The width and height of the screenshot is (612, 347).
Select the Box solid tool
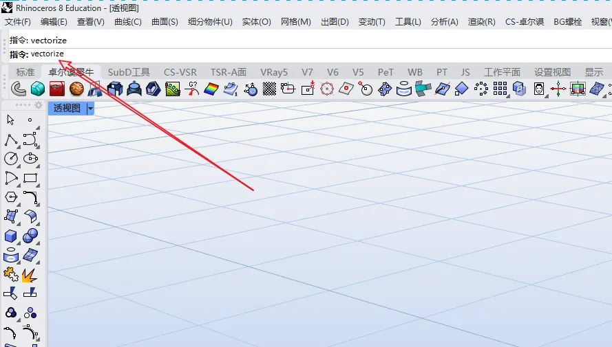click(x=11, y=236)
